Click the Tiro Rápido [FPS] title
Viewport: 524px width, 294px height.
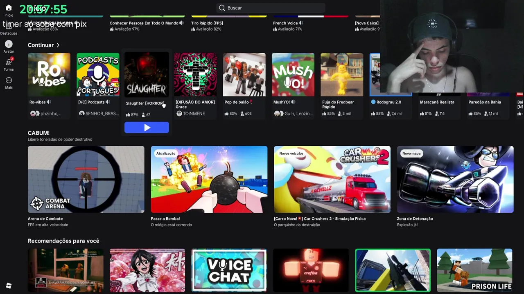click(207, 23)
